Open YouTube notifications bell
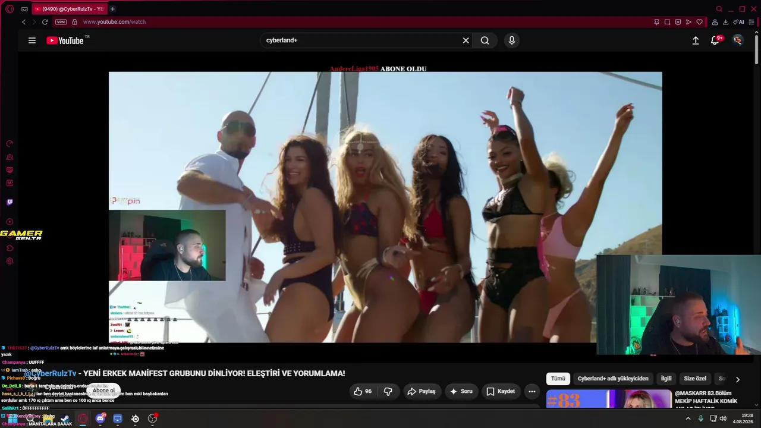 [715, 40]
